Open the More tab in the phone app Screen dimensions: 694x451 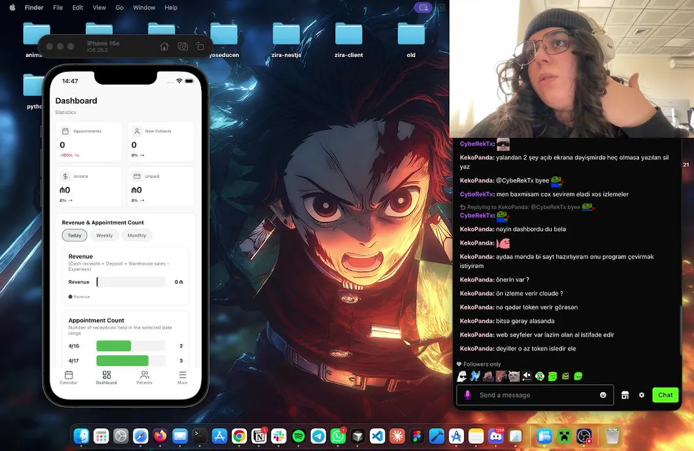pyautogui.click(x=182, y=377)
